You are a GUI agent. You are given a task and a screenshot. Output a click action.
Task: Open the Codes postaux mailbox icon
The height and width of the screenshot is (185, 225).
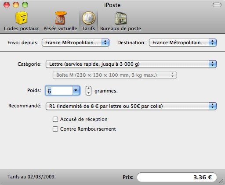tap(22, 18)
